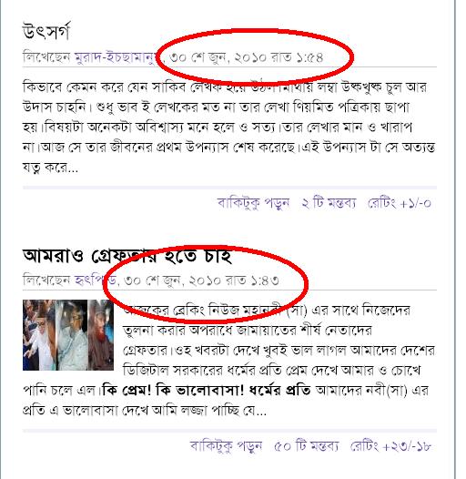Click the bold text কি প্রেম! কি ভালোবাসা!
Image resolution: width=466 pixels, height=479 pixels.
(x=173, y=390)
